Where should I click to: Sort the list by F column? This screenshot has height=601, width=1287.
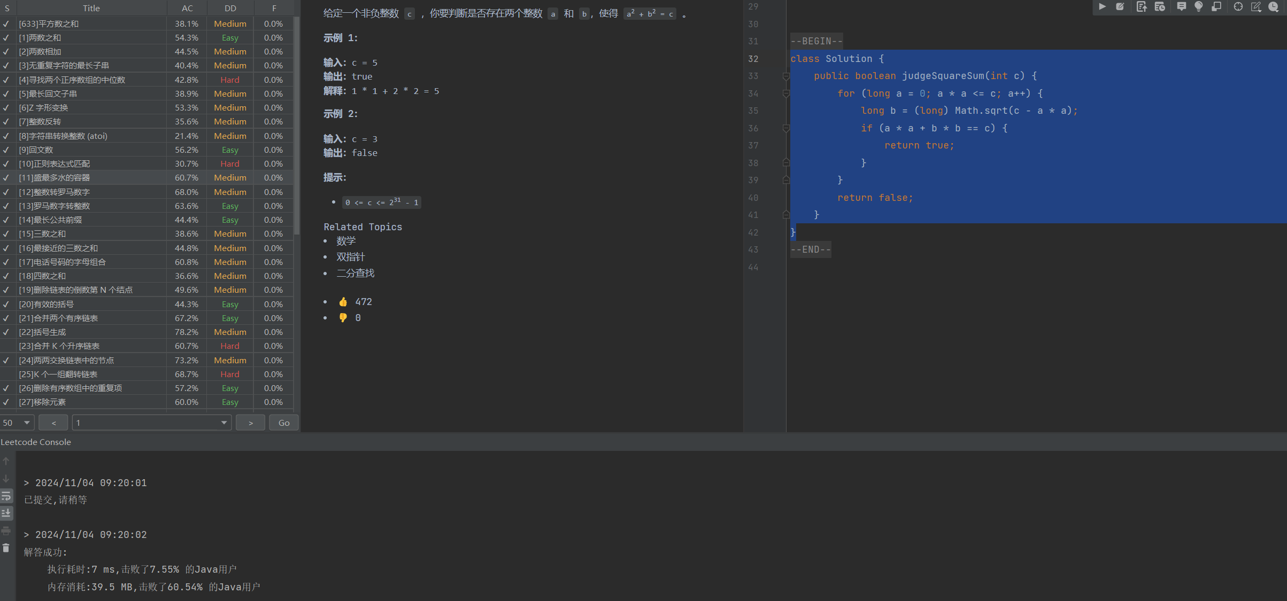pyautogui.click(x=274, y=8)
